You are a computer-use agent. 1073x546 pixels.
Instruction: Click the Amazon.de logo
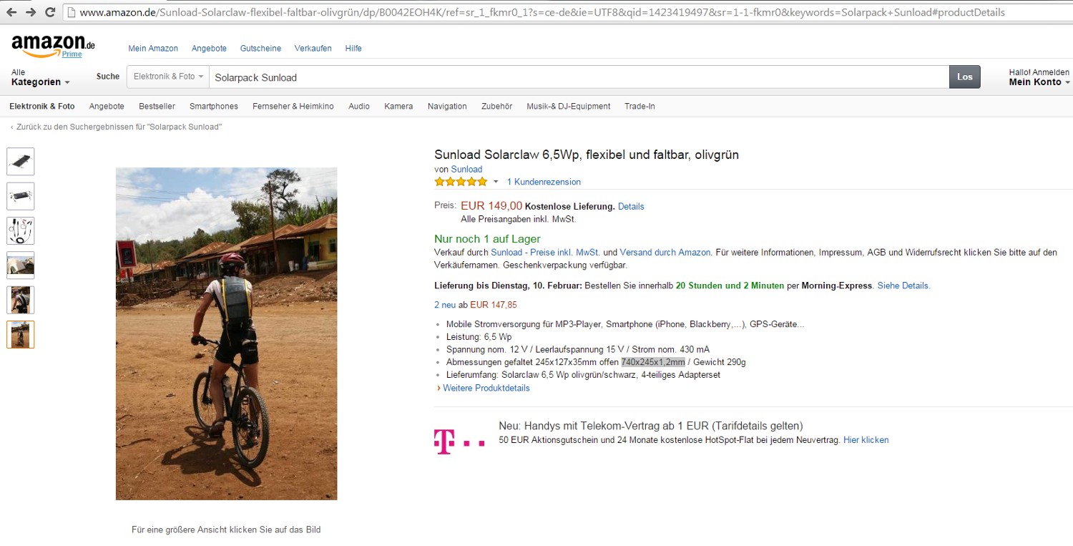pos(53,46)
